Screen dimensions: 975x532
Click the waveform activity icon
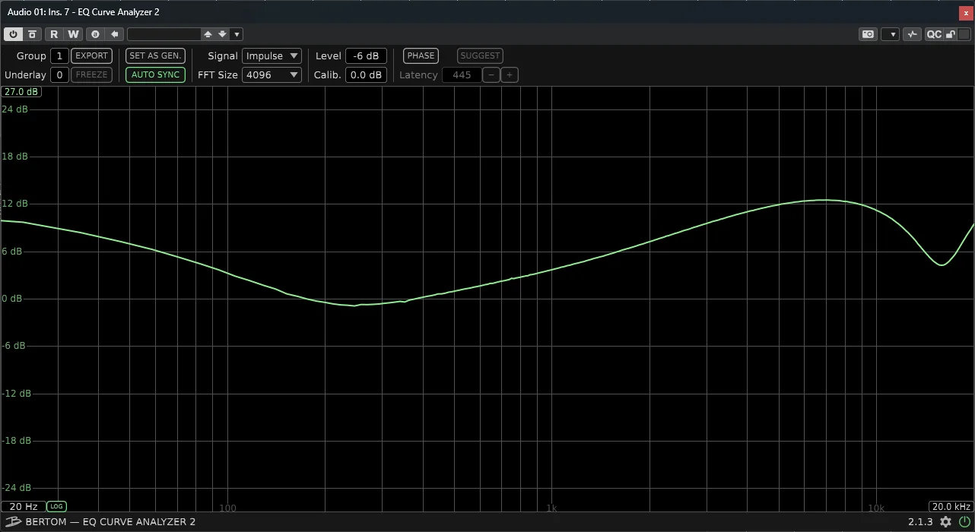(913, 34)
